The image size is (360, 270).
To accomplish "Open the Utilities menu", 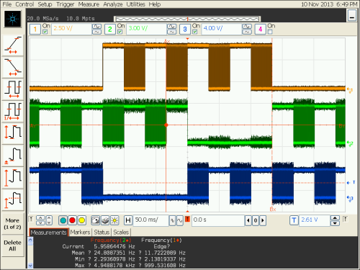I will click(x=135, y=4).
